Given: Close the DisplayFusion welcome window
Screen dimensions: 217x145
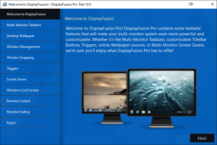Looking at the screenshot, I should 213,4.
